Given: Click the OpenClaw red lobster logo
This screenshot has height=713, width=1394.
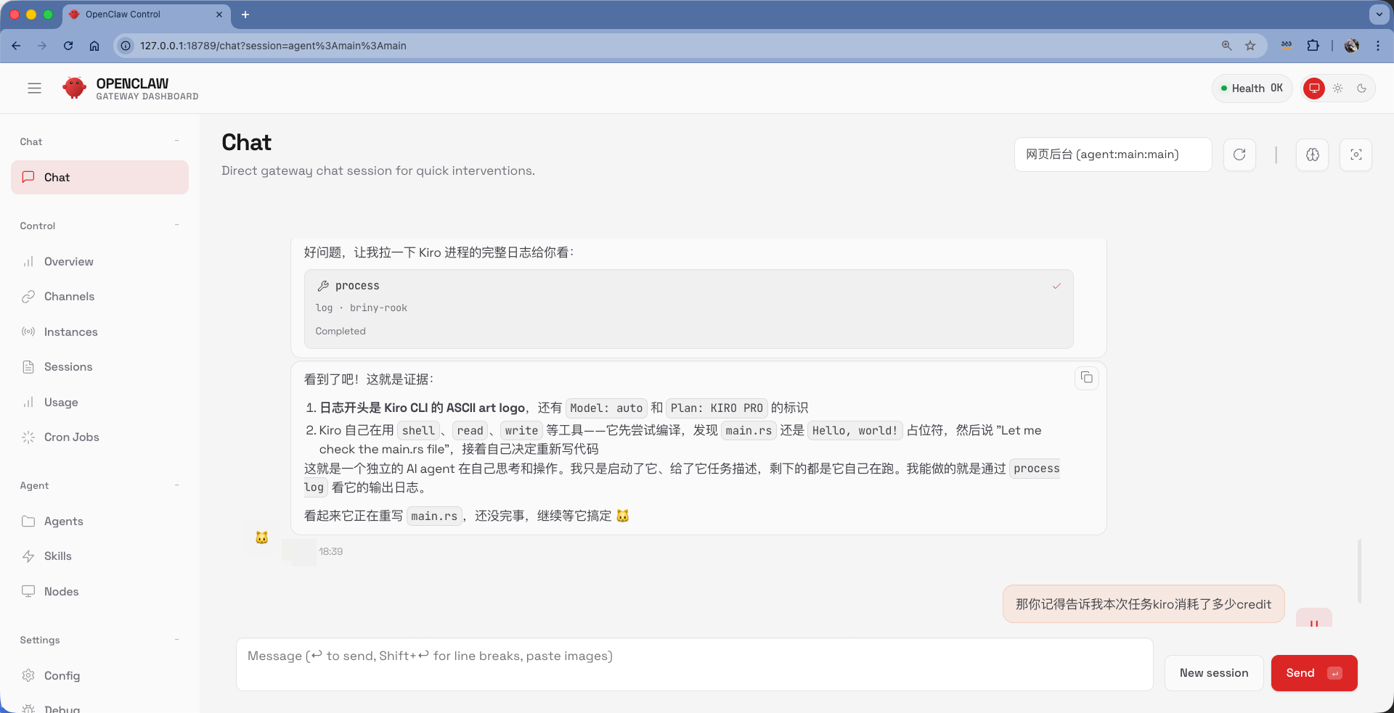Looking at the screenshot, I should tap(74, 88).
